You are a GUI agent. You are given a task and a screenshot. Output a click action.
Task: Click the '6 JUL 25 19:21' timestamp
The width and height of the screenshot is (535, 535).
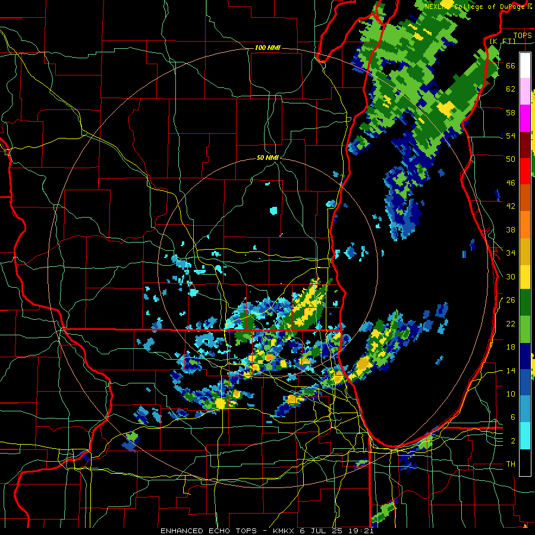click(x=337, y=531)
